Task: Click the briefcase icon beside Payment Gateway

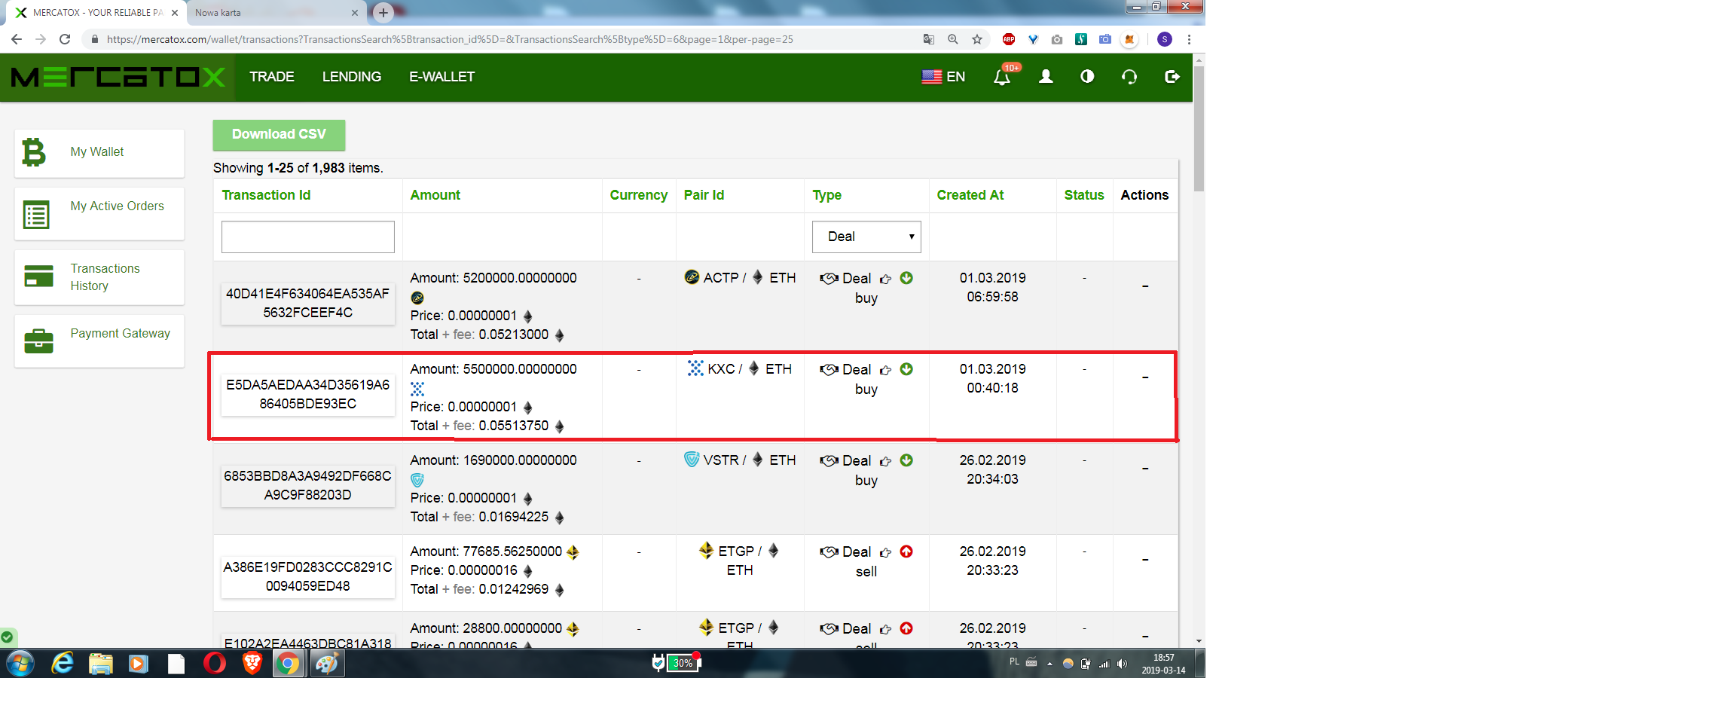Action: click(x=38, y=341)
